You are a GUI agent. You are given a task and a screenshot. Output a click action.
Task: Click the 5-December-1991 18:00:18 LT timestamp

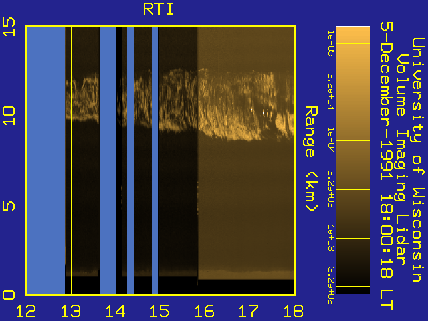coord(387,166)
